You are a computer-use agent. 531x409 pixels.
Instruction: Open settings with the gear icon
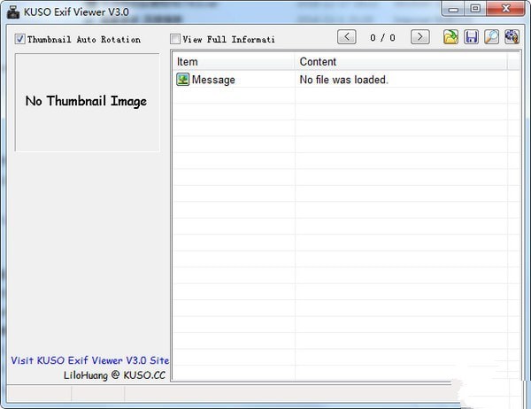pos(512,37)
